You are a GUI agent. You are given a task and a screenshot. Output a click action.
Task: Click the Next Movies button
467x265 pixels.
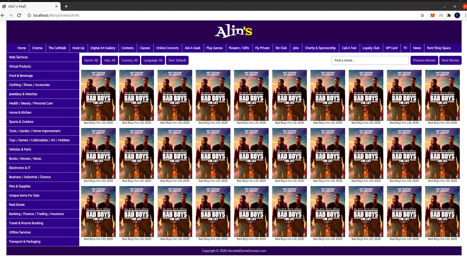click(x=450, y=60)
